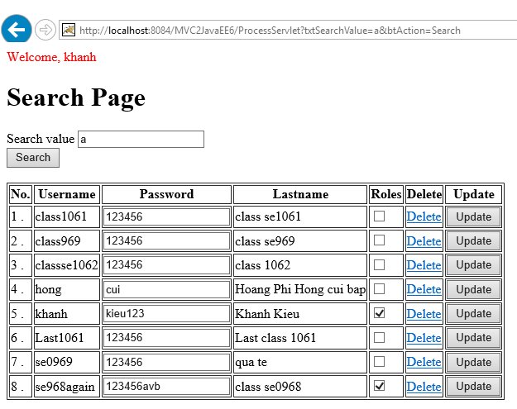Click Update button for khanh
The image size is (517, 409).
click(x=473, y=313)
